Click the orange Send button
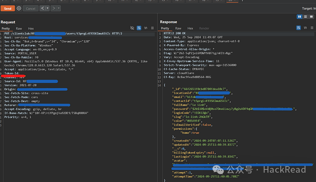The width and height of the screenshot is (316, 182). (8, 8)
